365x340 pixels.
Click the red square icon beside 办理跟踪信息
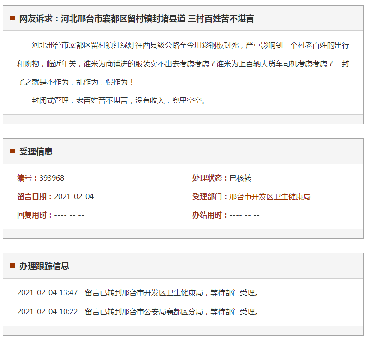point(12,266)
